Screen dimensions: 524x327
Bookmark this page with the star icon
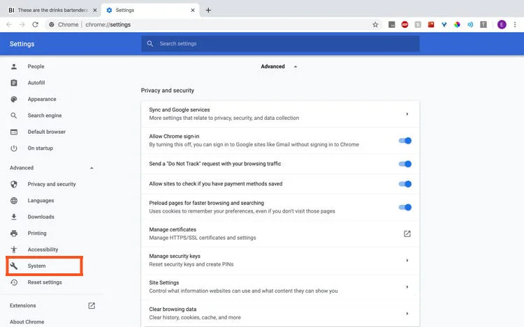[x=375, y=24]
